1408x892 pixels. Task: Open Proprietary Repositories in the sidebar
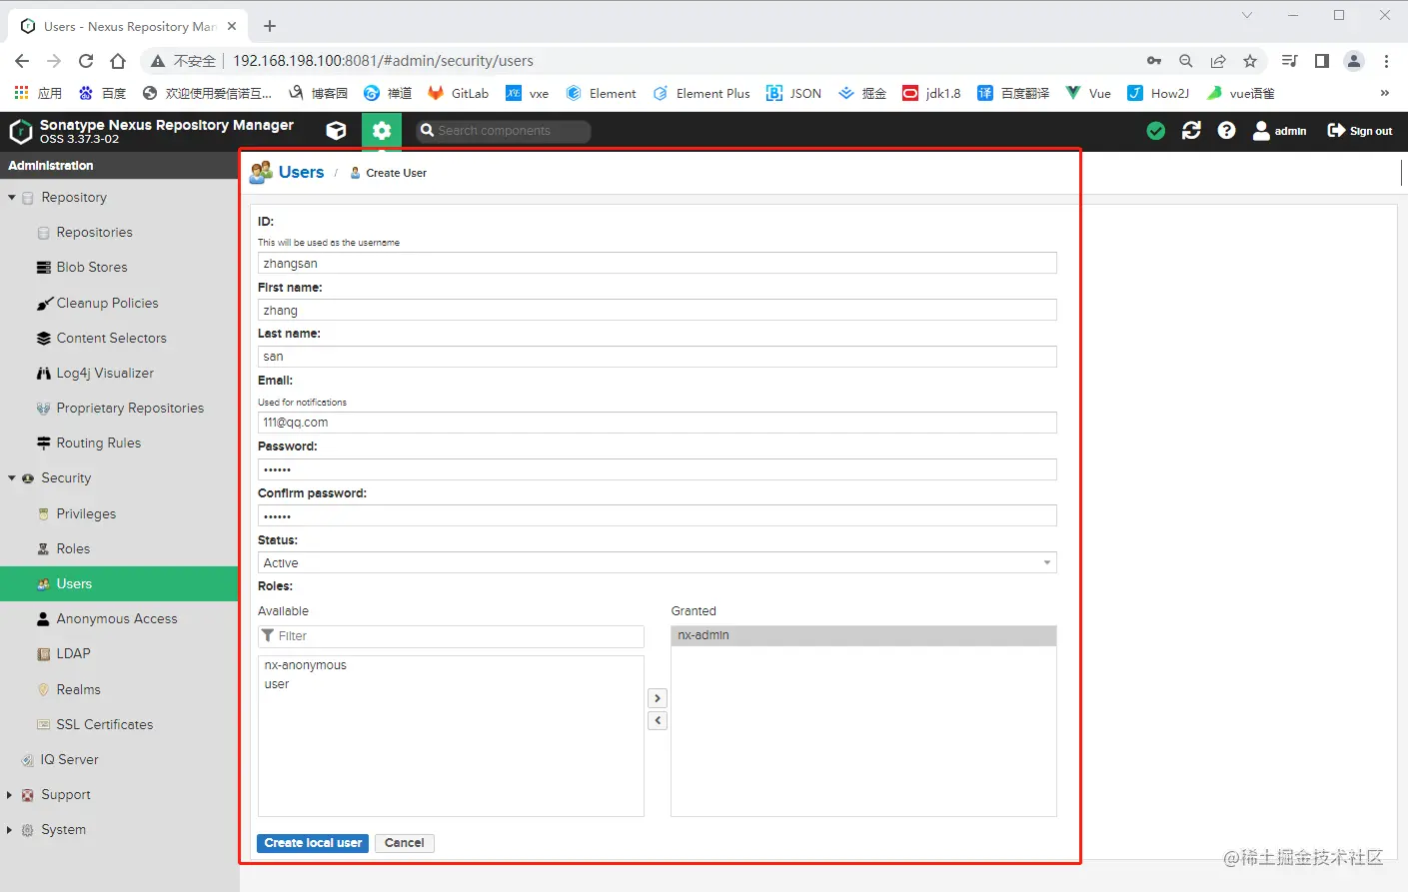click(130, 408)
